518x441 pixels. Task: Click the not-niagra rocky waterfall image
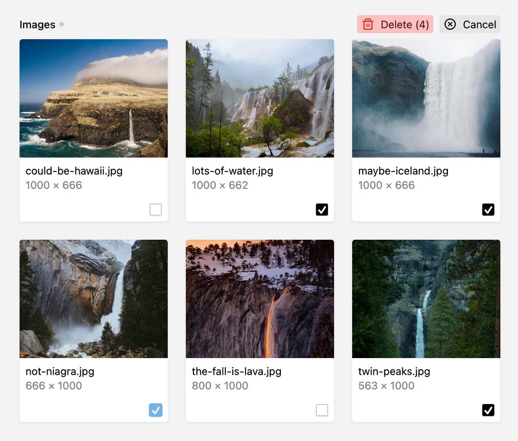click(x=94, y=299)
